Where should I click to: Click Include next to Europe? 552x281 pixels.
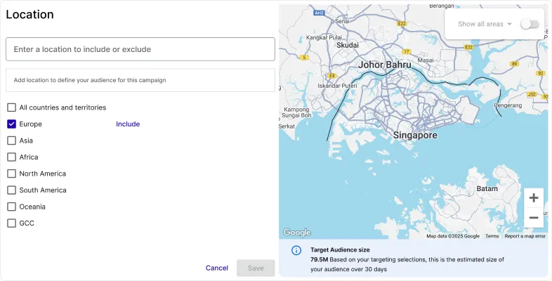click(x=128, y=124)
